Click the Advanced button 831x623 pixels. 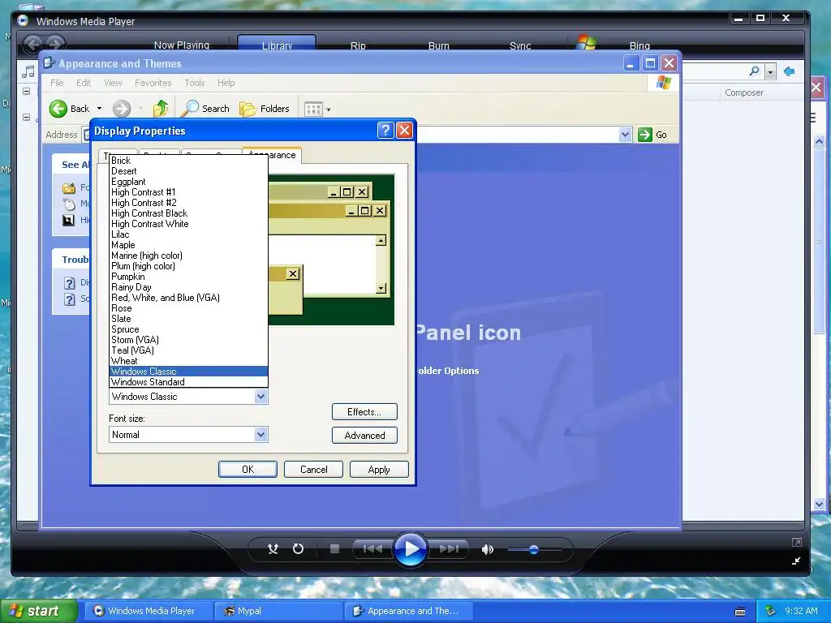point(364,436)
